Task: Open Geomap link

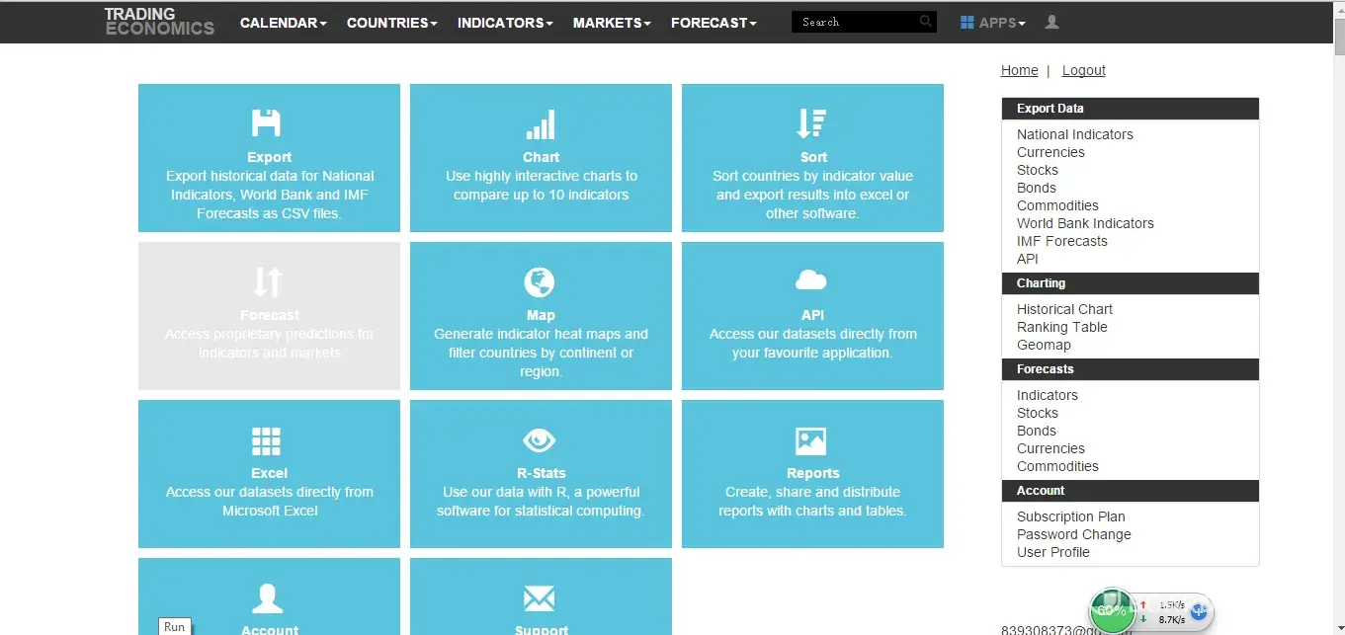Action: [1044, 345]
